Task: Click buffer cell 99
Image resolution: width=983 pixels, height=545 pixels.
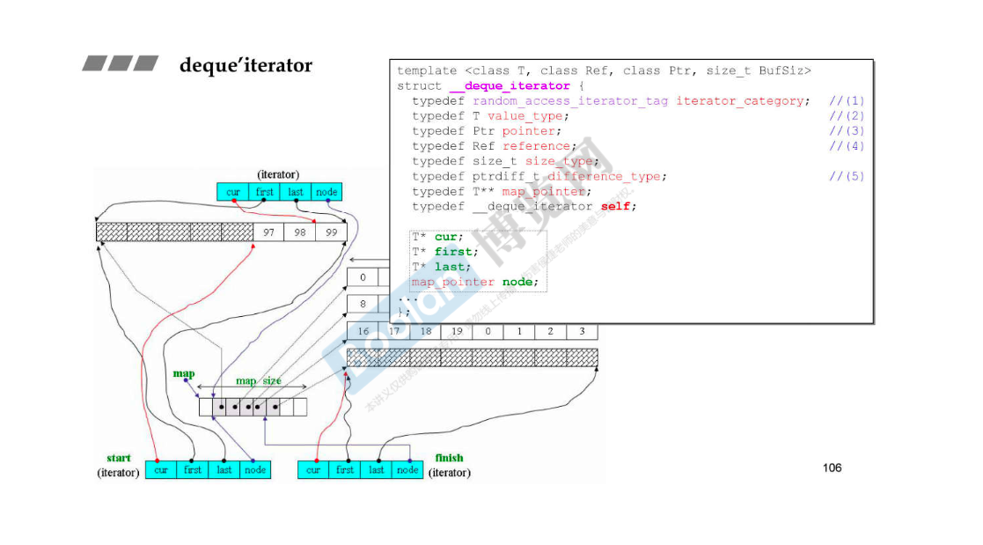Action: [331, 232]
